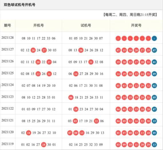
Task: Click issue number 2021128
Action: (7, 38)
